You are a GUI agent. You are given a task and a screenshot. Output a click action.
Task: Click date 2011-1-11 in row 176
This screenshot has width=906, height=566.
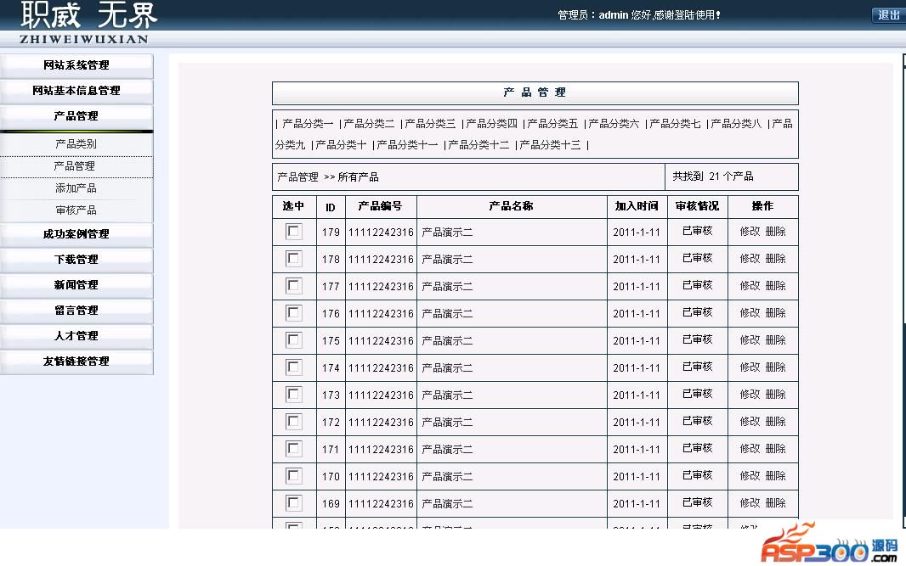(637, 314)
